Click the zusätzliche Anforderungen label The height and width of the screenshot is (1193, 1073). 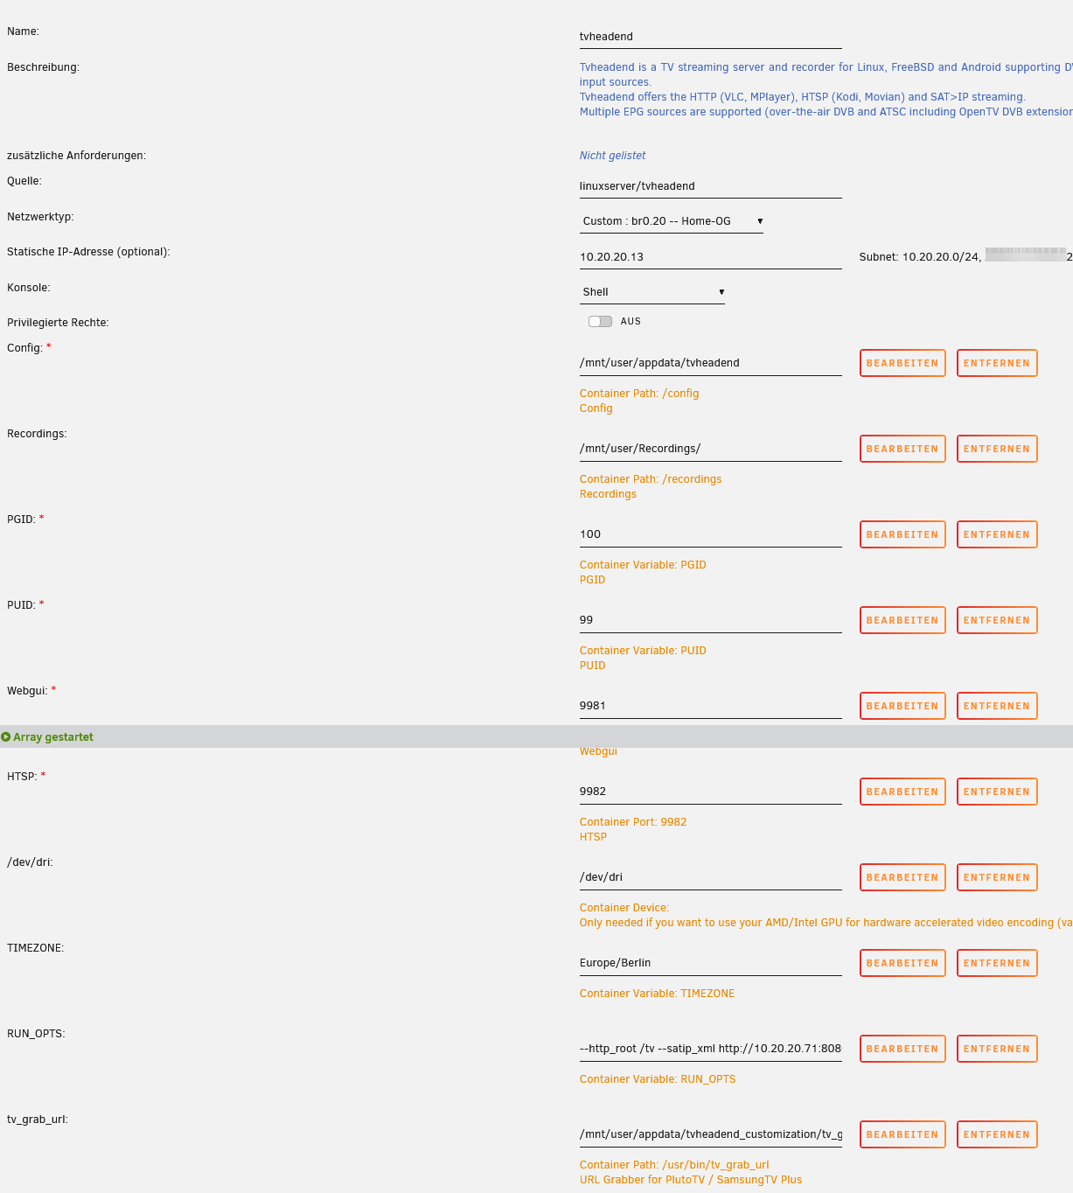pos(76,156)
